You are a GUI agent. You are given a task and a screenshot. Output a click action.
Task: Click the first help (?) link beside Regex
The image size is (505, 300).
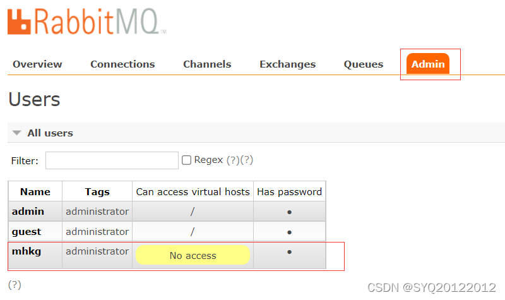pos(233,160)
